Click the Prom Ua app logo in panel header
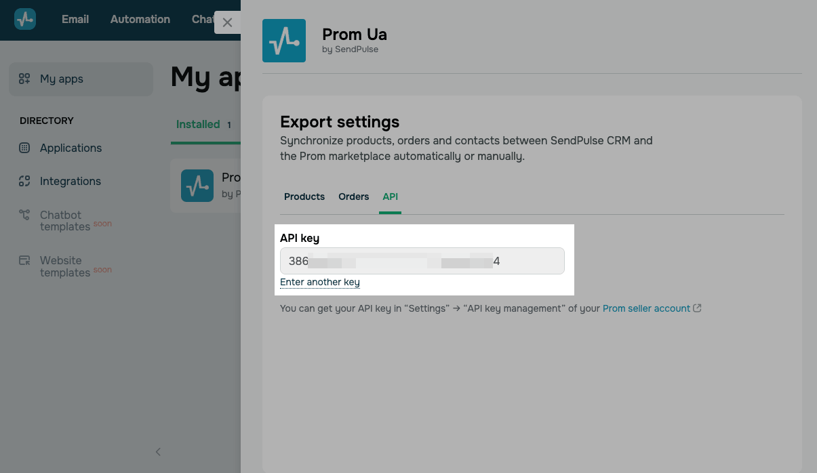Screen dimensions: 817x473 pos(284,41)
